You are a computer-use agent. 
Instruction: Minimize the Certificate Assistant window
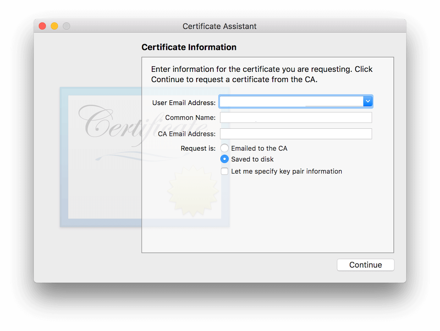54,26
